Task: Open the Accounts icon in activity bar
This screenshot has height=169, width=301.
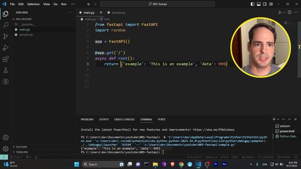Action: [6, 138]
